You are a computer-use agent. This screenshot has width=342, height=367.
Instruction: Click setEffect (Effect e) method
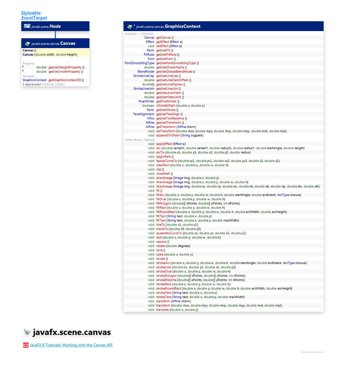click(x=169, y=46)
